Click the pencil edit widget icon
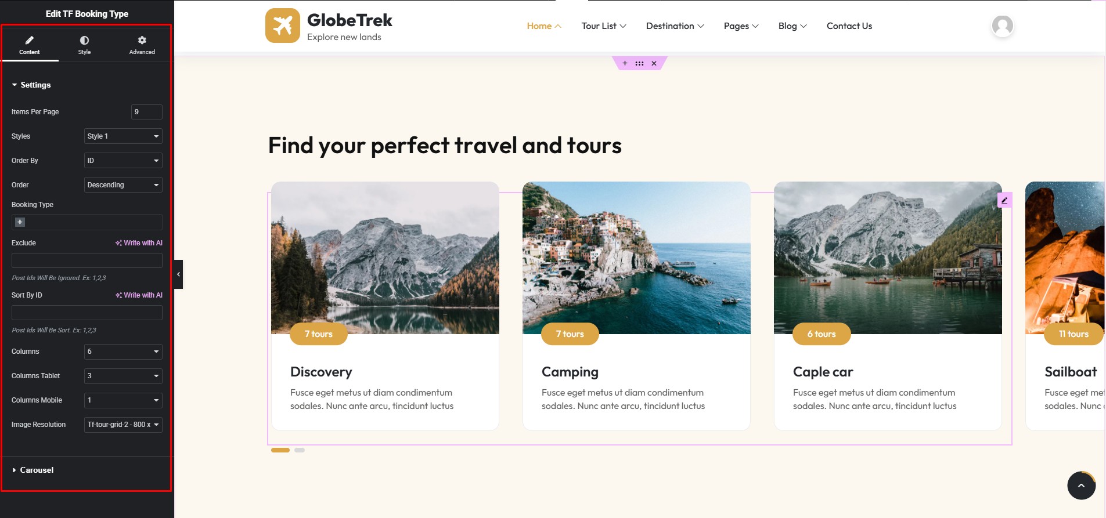The image size is (1106, 518). 1004,200
